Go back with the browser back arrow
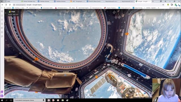181x102 pixels. pyautogui.click(x=3, y=5)
